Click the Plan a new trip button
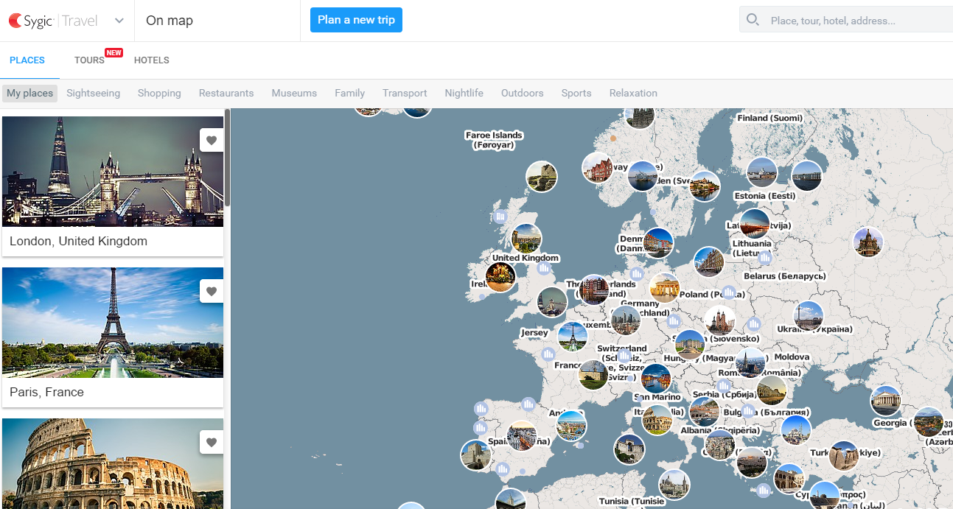The width and height of the screenshot is (953, 509). (356, 20)
